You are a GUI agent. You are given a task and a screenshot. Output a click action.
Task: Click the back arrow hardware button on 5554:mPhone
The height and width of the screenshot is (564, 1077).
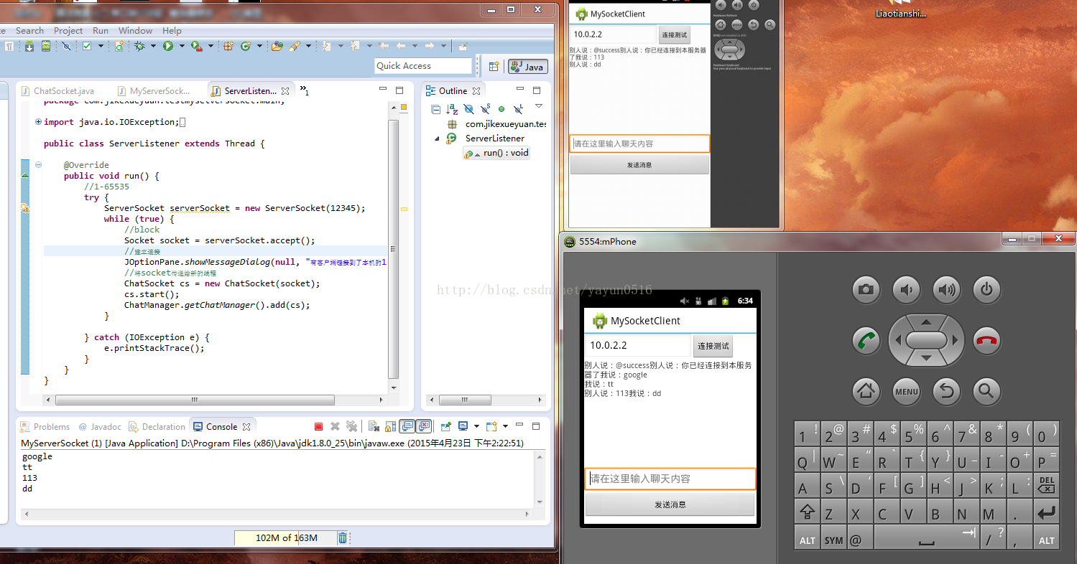[946, 391]
